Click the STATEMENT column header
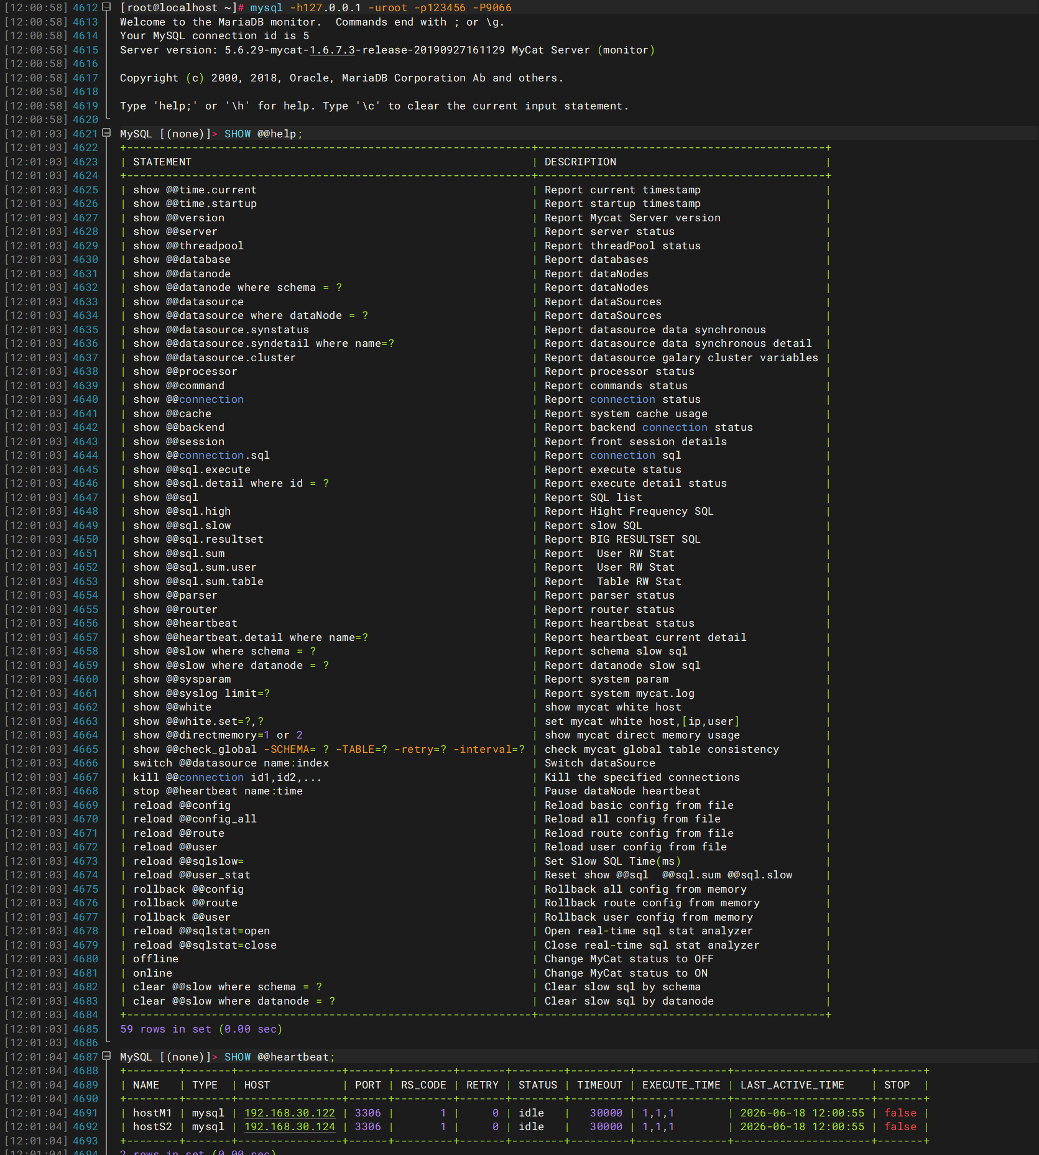 click(162, 162)
